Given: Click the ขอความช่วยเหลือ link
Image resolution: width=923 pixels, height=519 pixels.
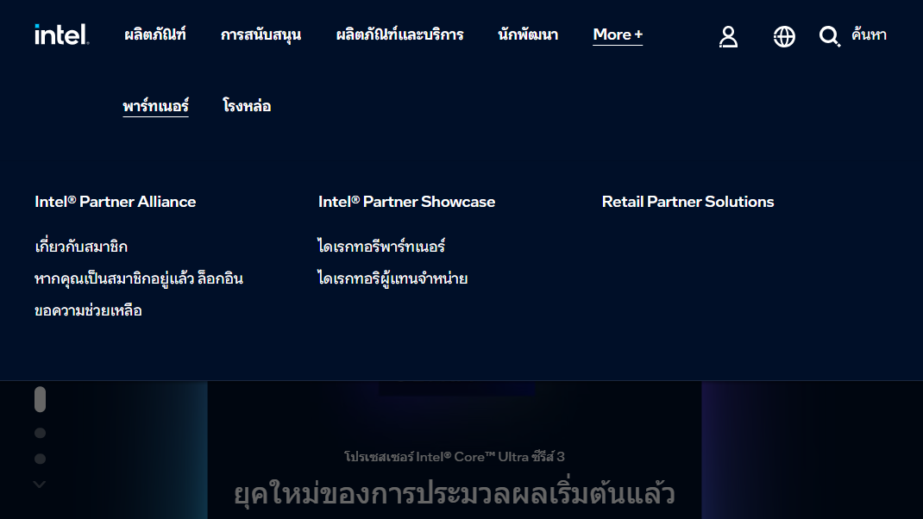Looking at the screenshot, I should click(88, 310).
